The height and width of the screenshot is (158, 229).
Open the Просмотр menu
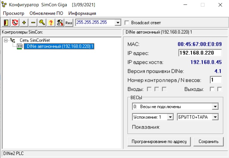(13, 13)
